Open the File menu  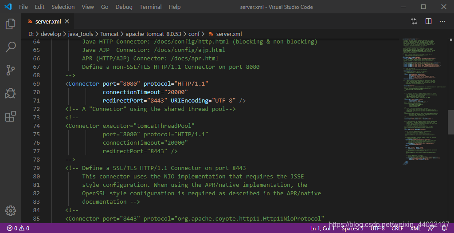(23, 7)
